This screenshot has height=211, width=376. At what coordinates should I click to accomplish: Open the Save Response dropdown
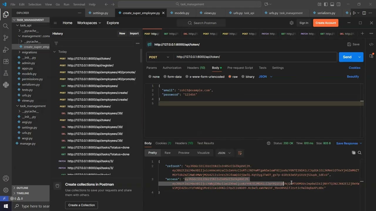point(349,143)
